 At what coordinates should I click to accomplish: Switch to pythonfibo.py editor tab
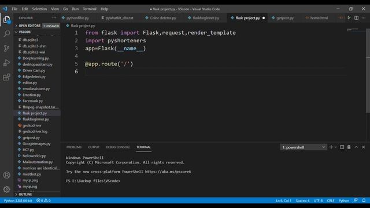tap(77, 18)
